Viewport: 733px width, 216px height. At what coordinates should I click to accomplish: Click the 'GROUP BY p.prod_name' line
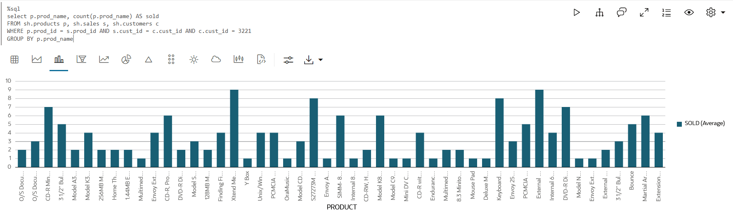tap(40, 39)
